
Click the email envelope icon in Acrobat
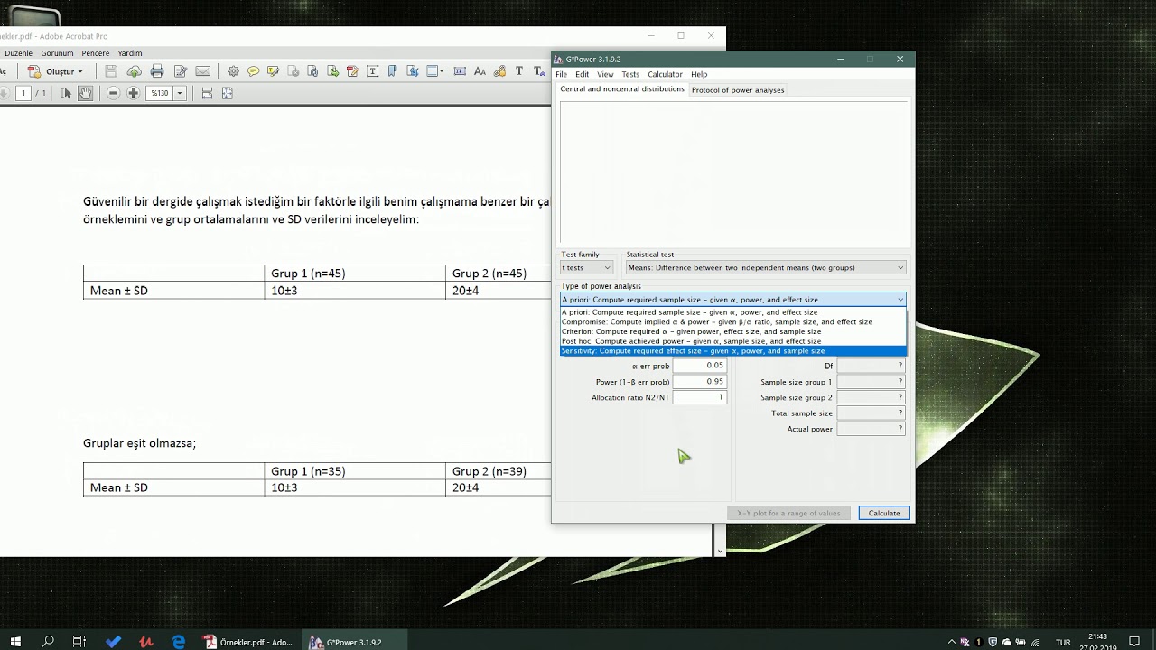pyautogui.click(x=203, y=71)
